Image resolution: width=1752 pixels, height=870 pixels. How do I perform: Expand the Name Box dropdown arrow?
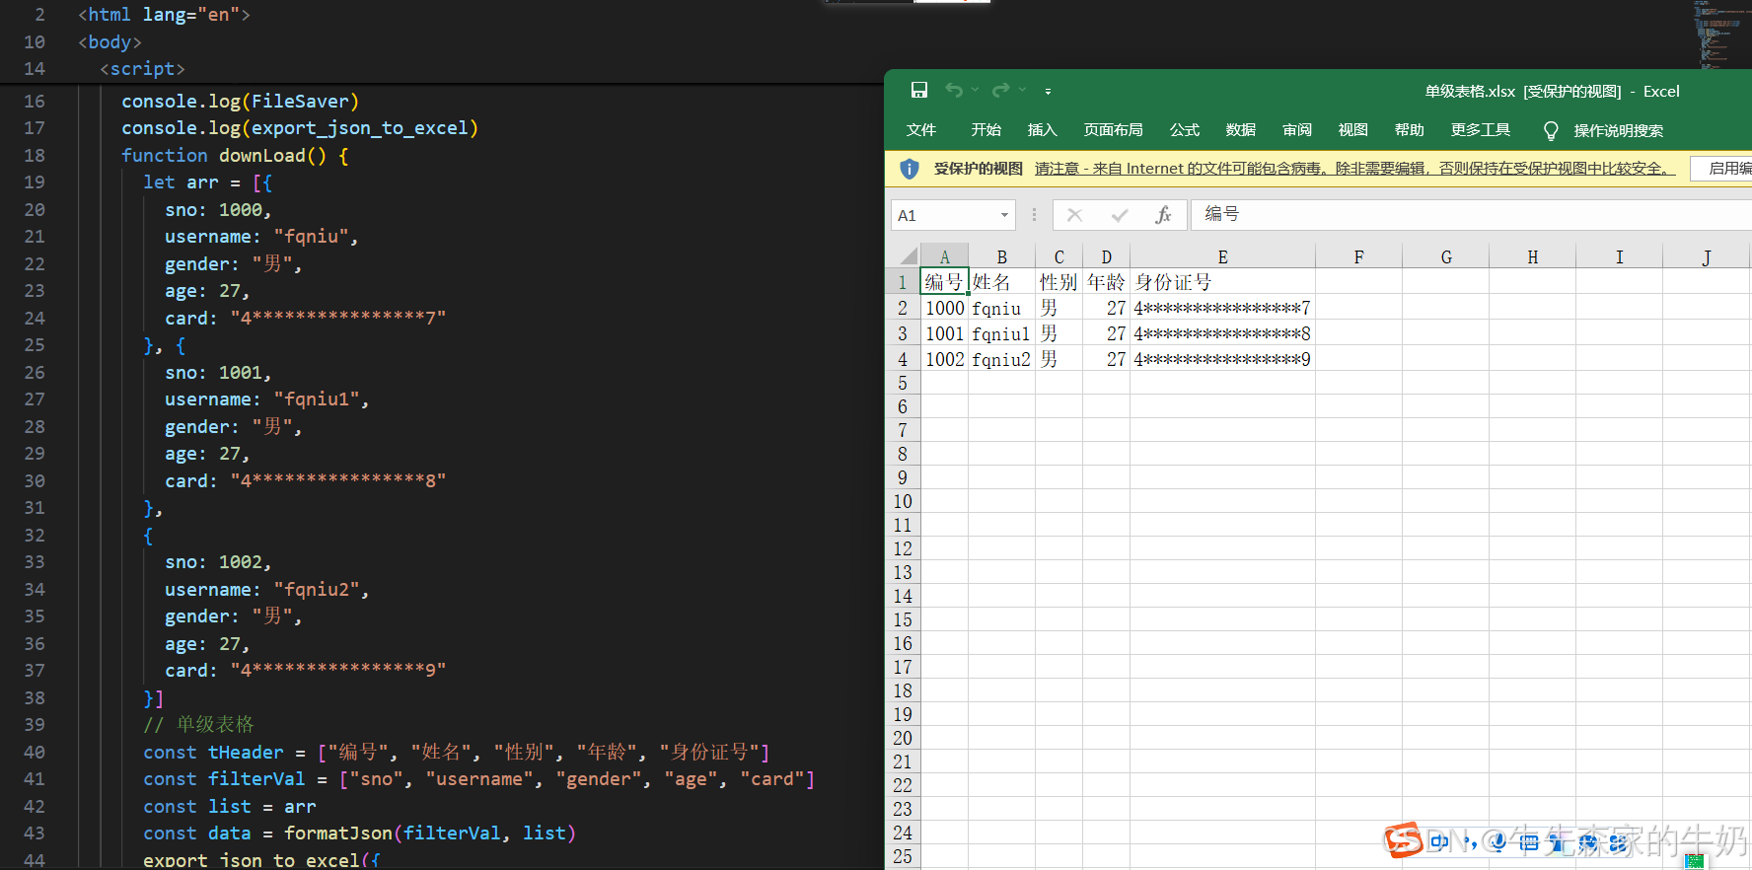tap(1004, 215)
